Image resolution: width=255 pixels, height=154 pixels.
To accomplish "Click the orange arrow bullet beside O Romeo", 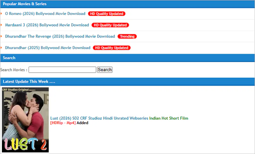I will point(1,13).
